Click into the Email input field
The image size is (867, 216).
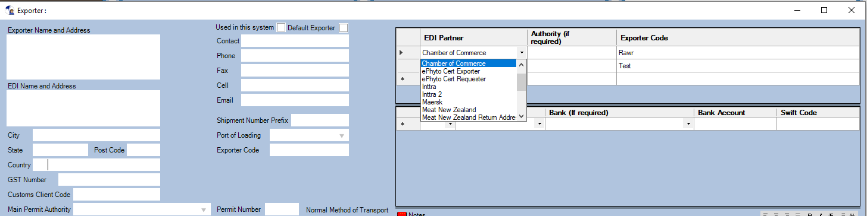click(x=295, y=100)
